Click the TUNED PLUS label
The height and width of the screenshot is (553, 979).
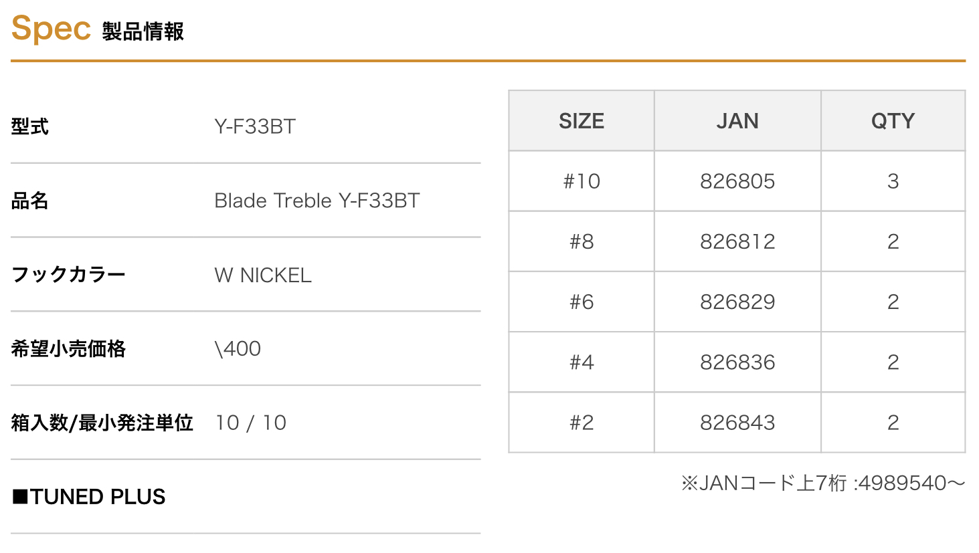point(89,497)
